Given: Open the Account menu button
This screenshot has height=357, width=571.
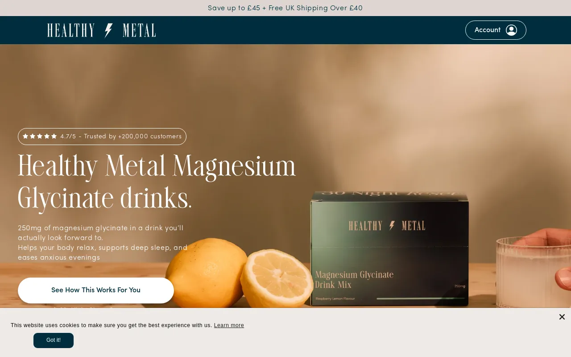Looking at the screenshot, I should [x=496, y=30].
